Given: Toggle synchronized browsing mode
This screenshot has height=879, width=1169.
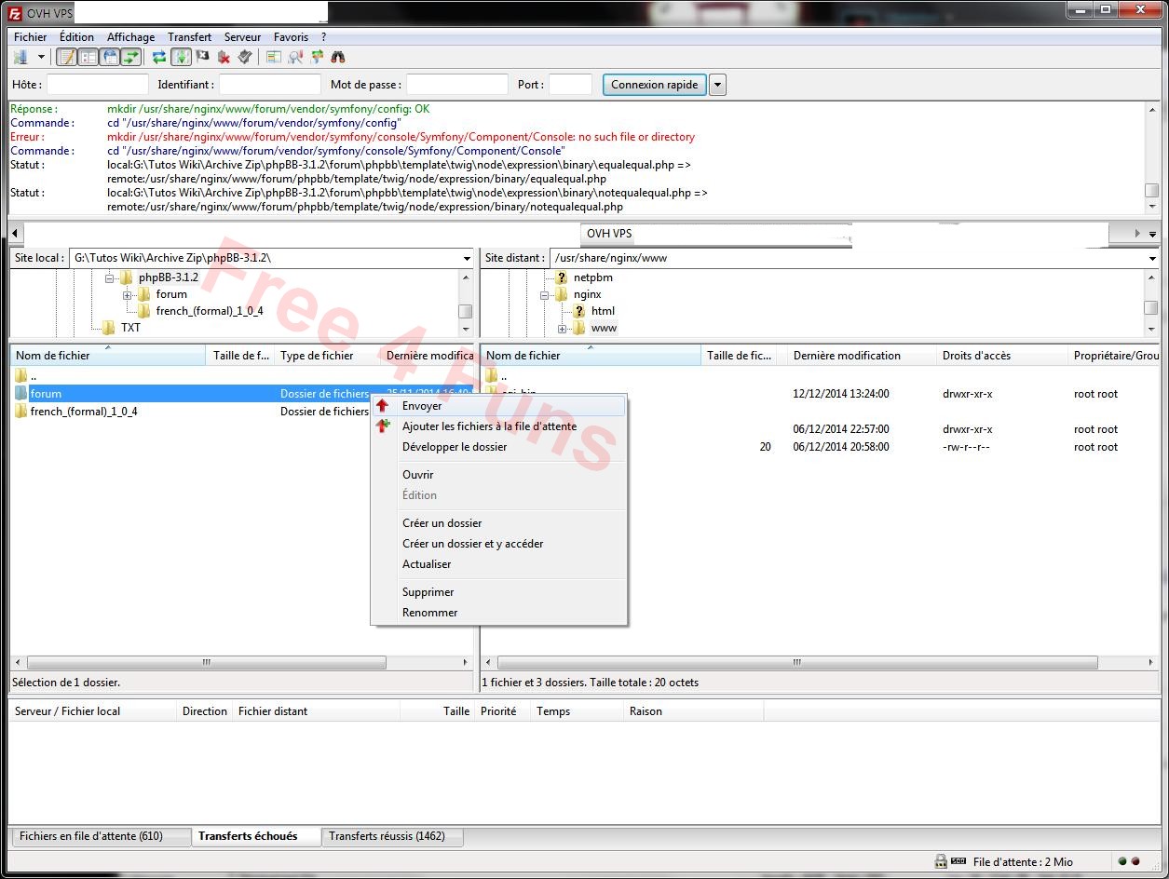Looking at the screenshot, I should tap(317, 56).
